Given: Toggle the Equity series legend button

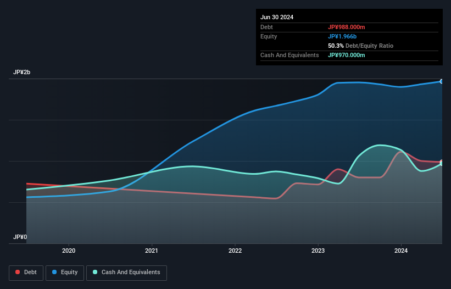Looking at the screenshot, I should 65,273.
